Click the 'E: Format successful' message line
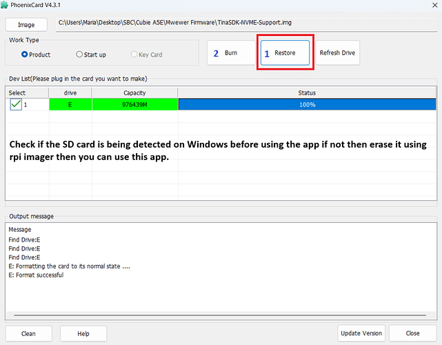This screenshot has height=345, width=442. 36,275
